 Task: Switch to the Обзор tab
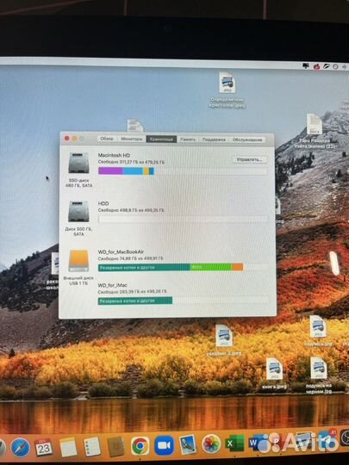(107, 139)
